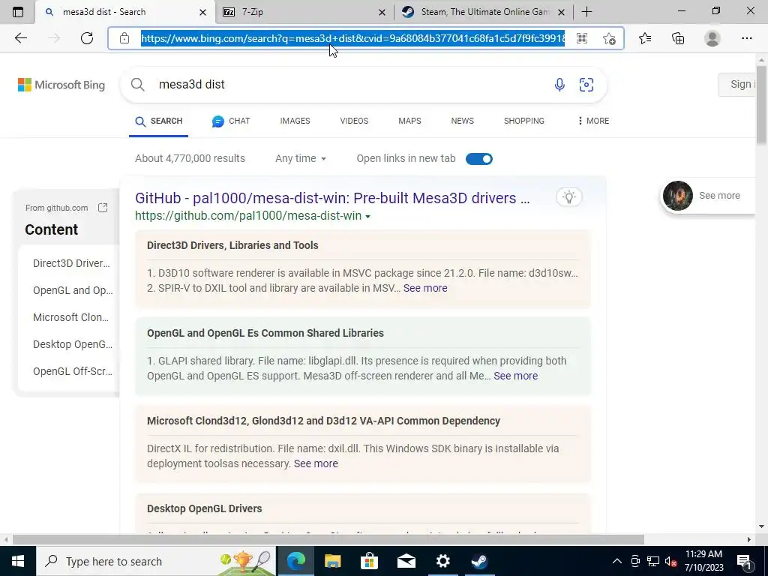Open the GitHub pal1000/mesa-dist-win result link

(x=332, y=198)
